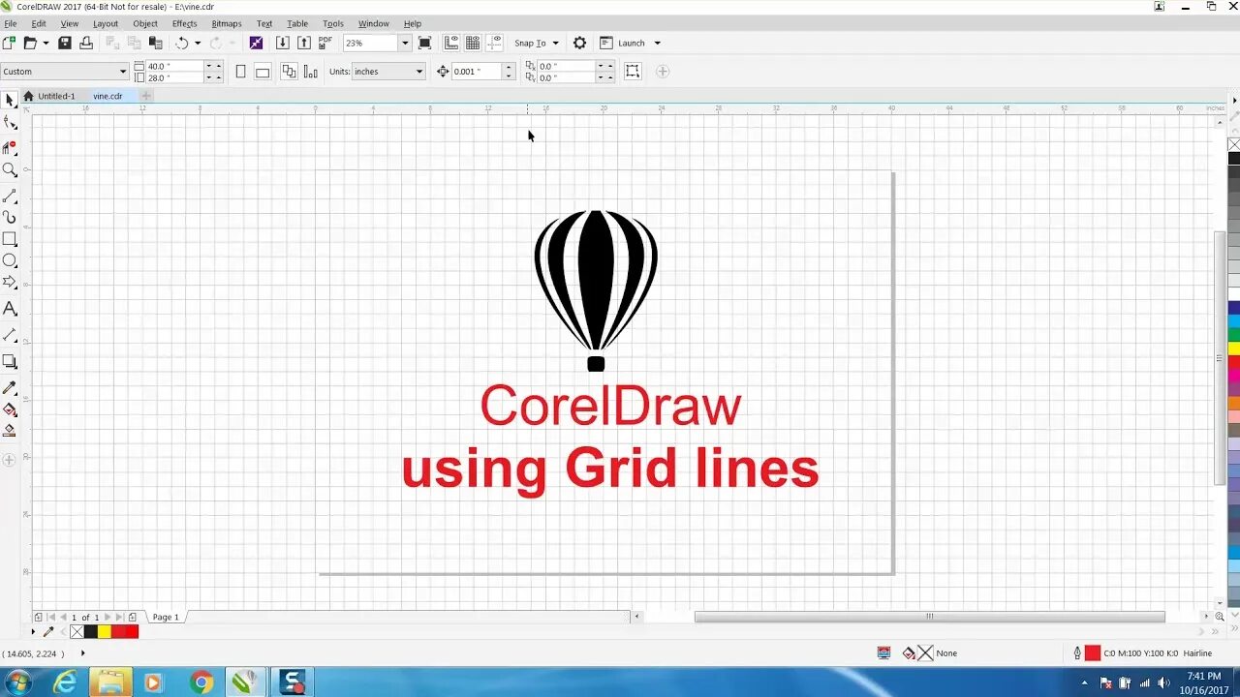
Task: Expand the Open file dropdown arrow
Action: [46, 44]
